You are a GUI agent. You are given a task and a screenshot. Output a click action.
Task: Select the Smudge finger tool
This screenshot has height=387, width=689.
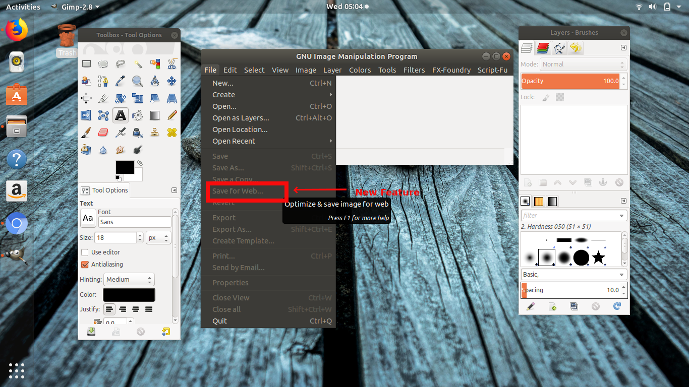[121, 150]
